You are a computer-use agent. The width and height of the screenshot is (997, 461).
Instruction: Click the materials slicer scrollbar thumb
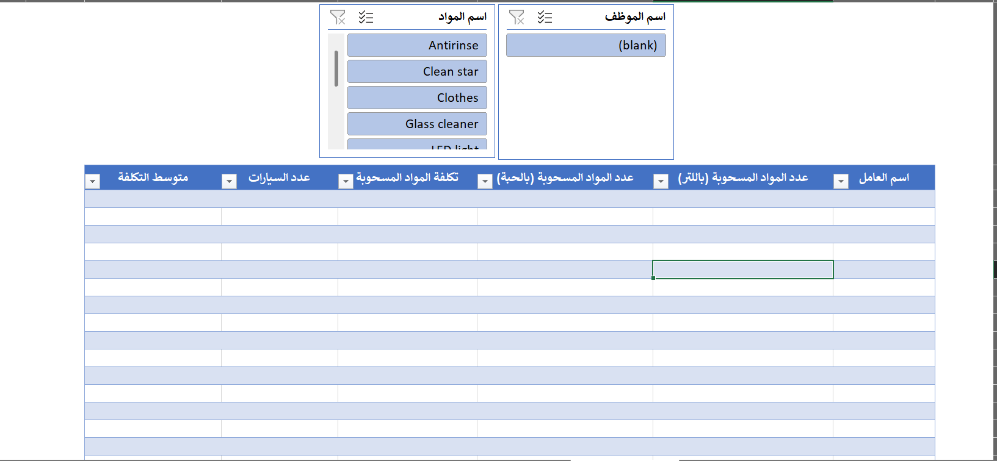tap(336, 68)
